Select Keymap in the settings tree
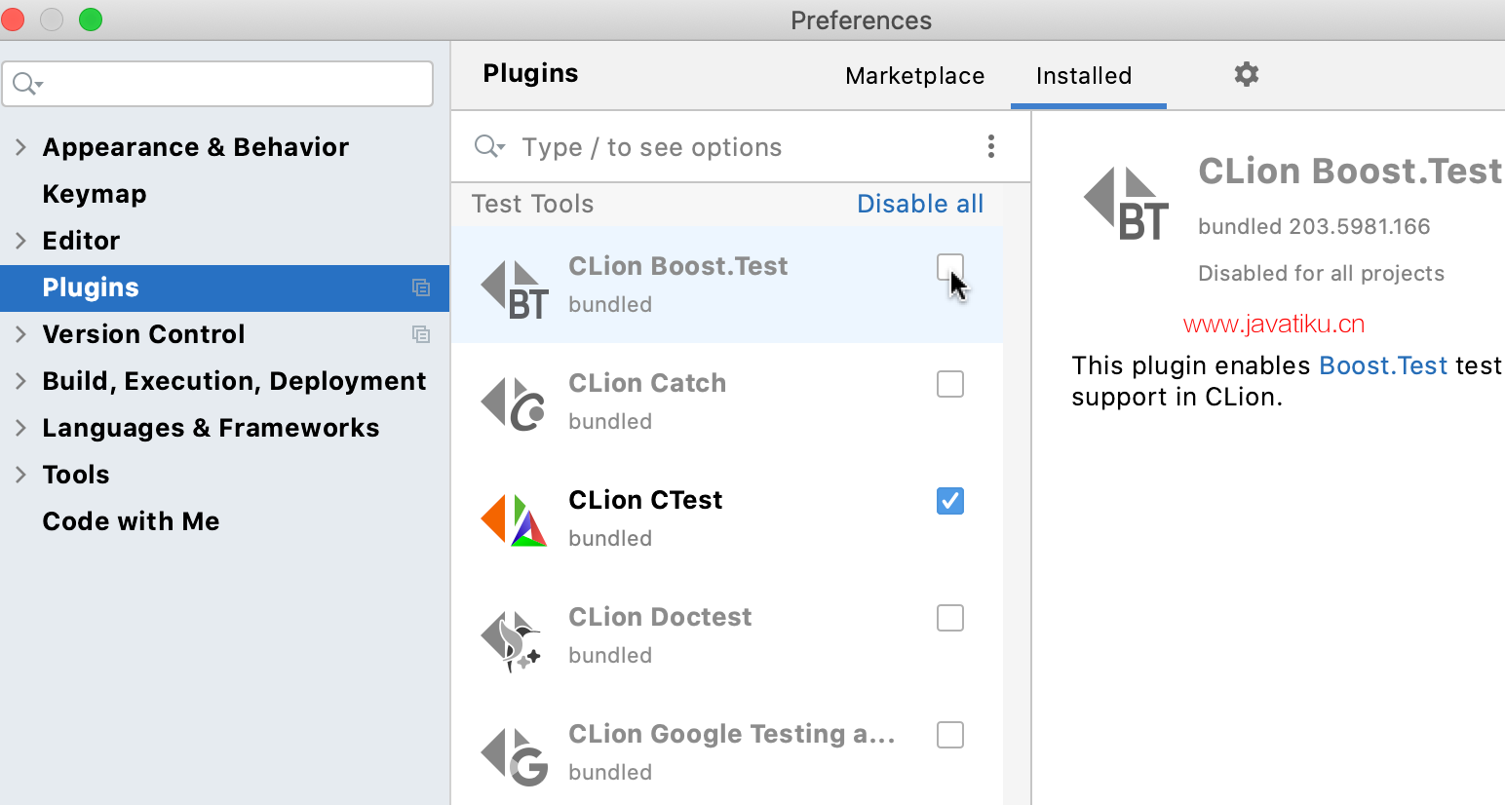Screen dimensions: 1505x805 click(x=95, y=194)
